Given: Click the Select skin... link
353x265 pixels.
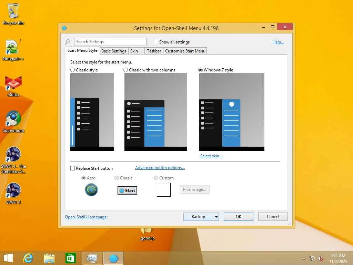Looking at the screenshot, I should tap(211, 156).
